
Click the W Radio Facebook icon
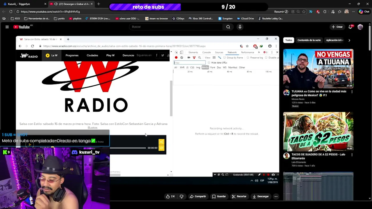click(x=157, y=55)
